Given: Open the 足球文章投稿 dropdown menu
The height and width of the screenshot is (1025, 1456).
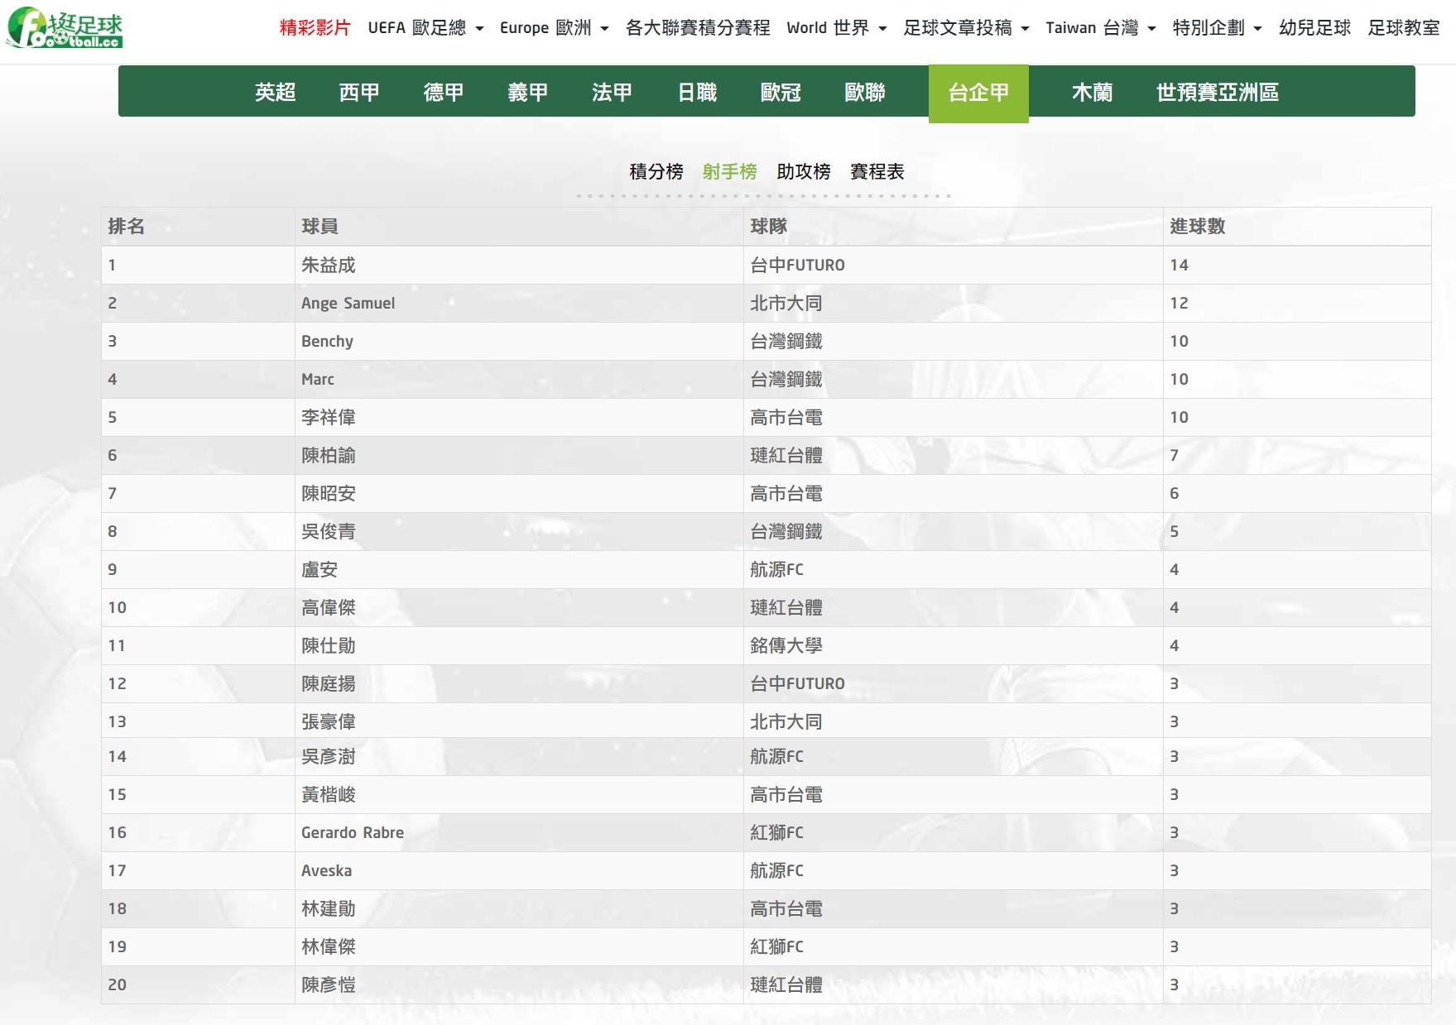Looking at the screenshot, I should pyautogui.click(x=965, y=28).
